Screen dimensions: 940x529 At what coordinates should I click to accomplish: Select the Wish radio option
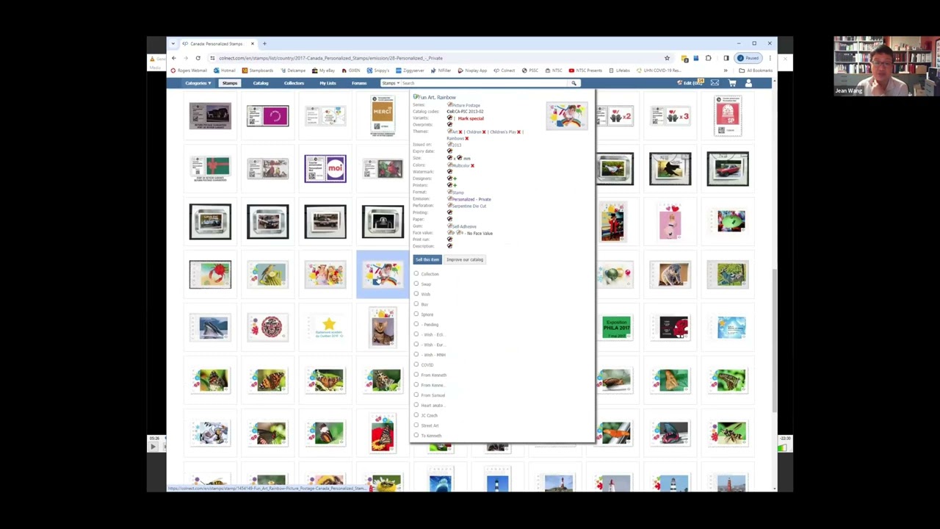tap(416, 294)
